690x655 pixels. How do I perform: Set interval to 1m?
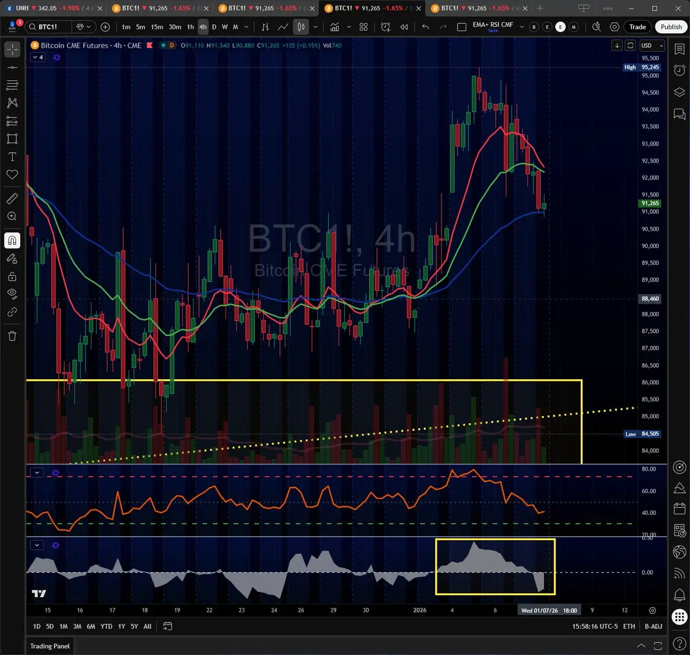tap(126, 27)
